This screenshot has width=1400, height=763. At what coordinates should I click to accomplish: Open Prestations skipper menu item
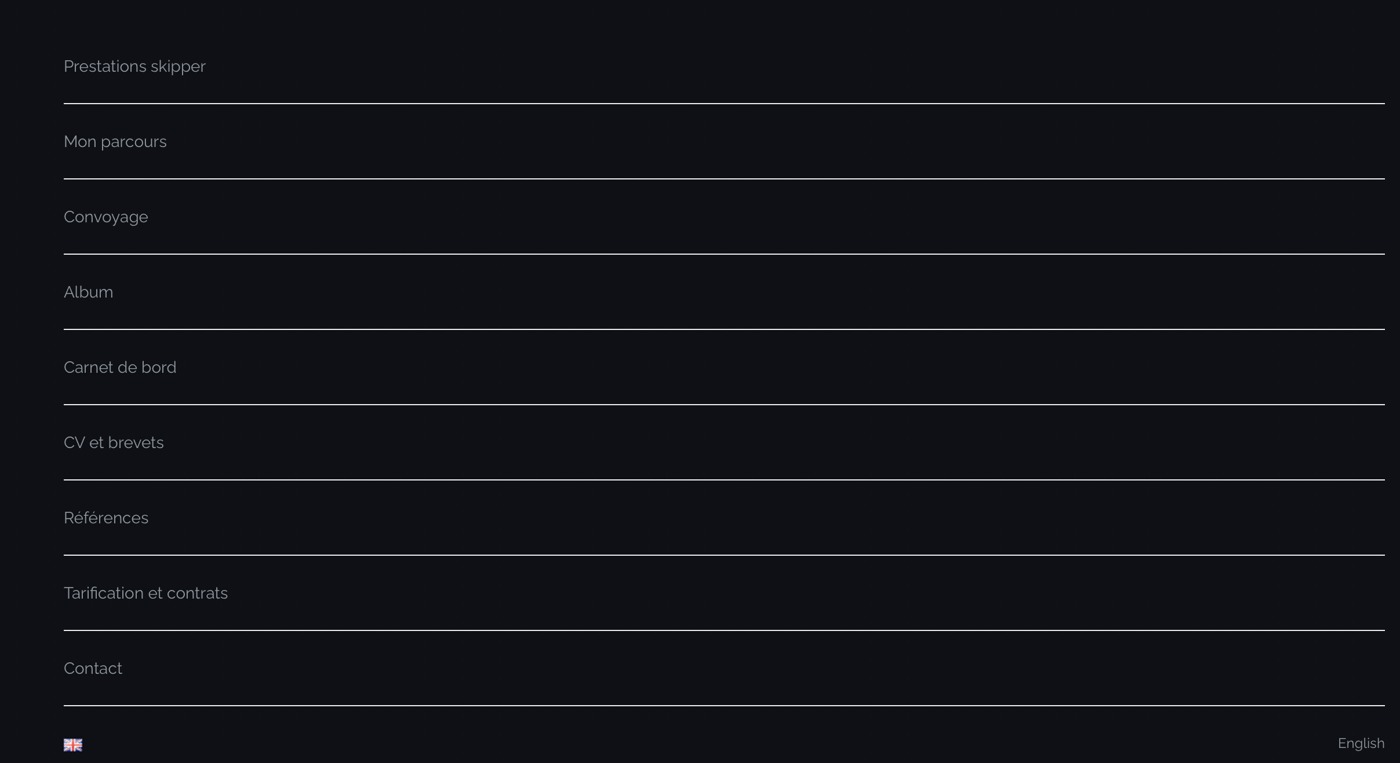click(x=134, y=67)
